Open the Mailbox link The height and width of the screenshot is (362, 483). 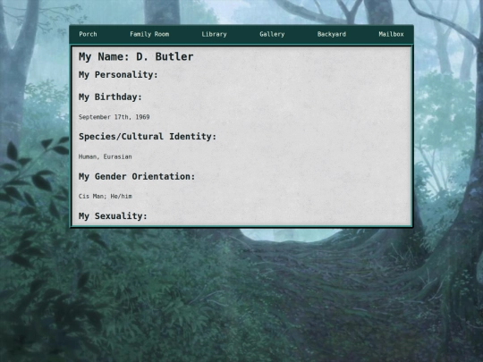pos(391,34)
